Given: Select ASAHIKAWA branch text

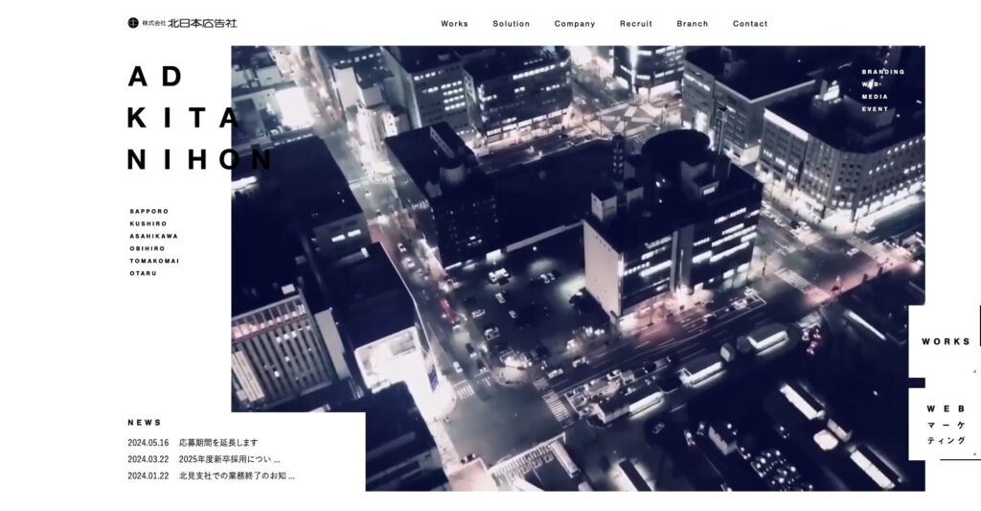Looking at the screenshot, I should 154,236.
